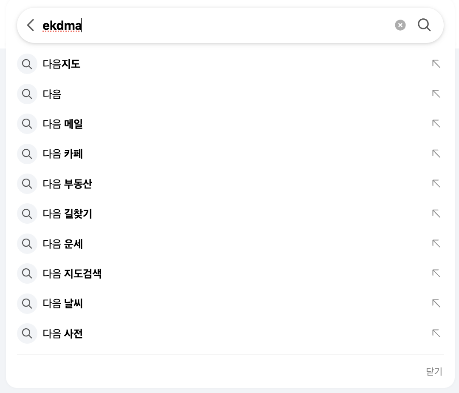The image size is (459, 393).
Task: Click arrow icon beside 다음 부동산
Action: [x=436, y=184]
